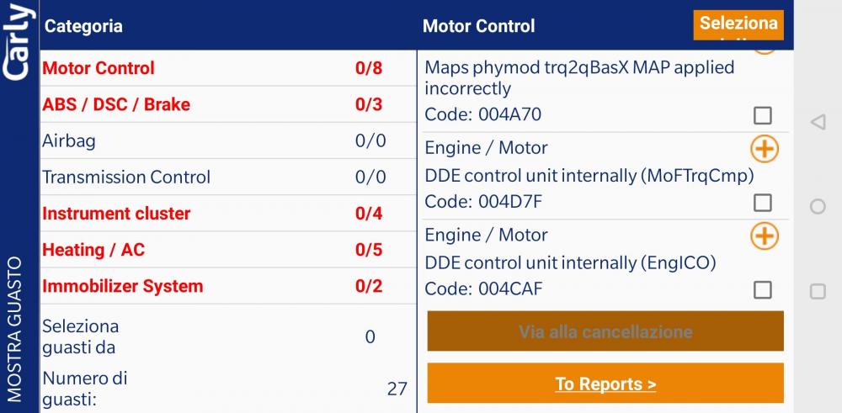Tap the Carly logo in sidebar
This screenshot has height=413, width=842.
(19, 42)
